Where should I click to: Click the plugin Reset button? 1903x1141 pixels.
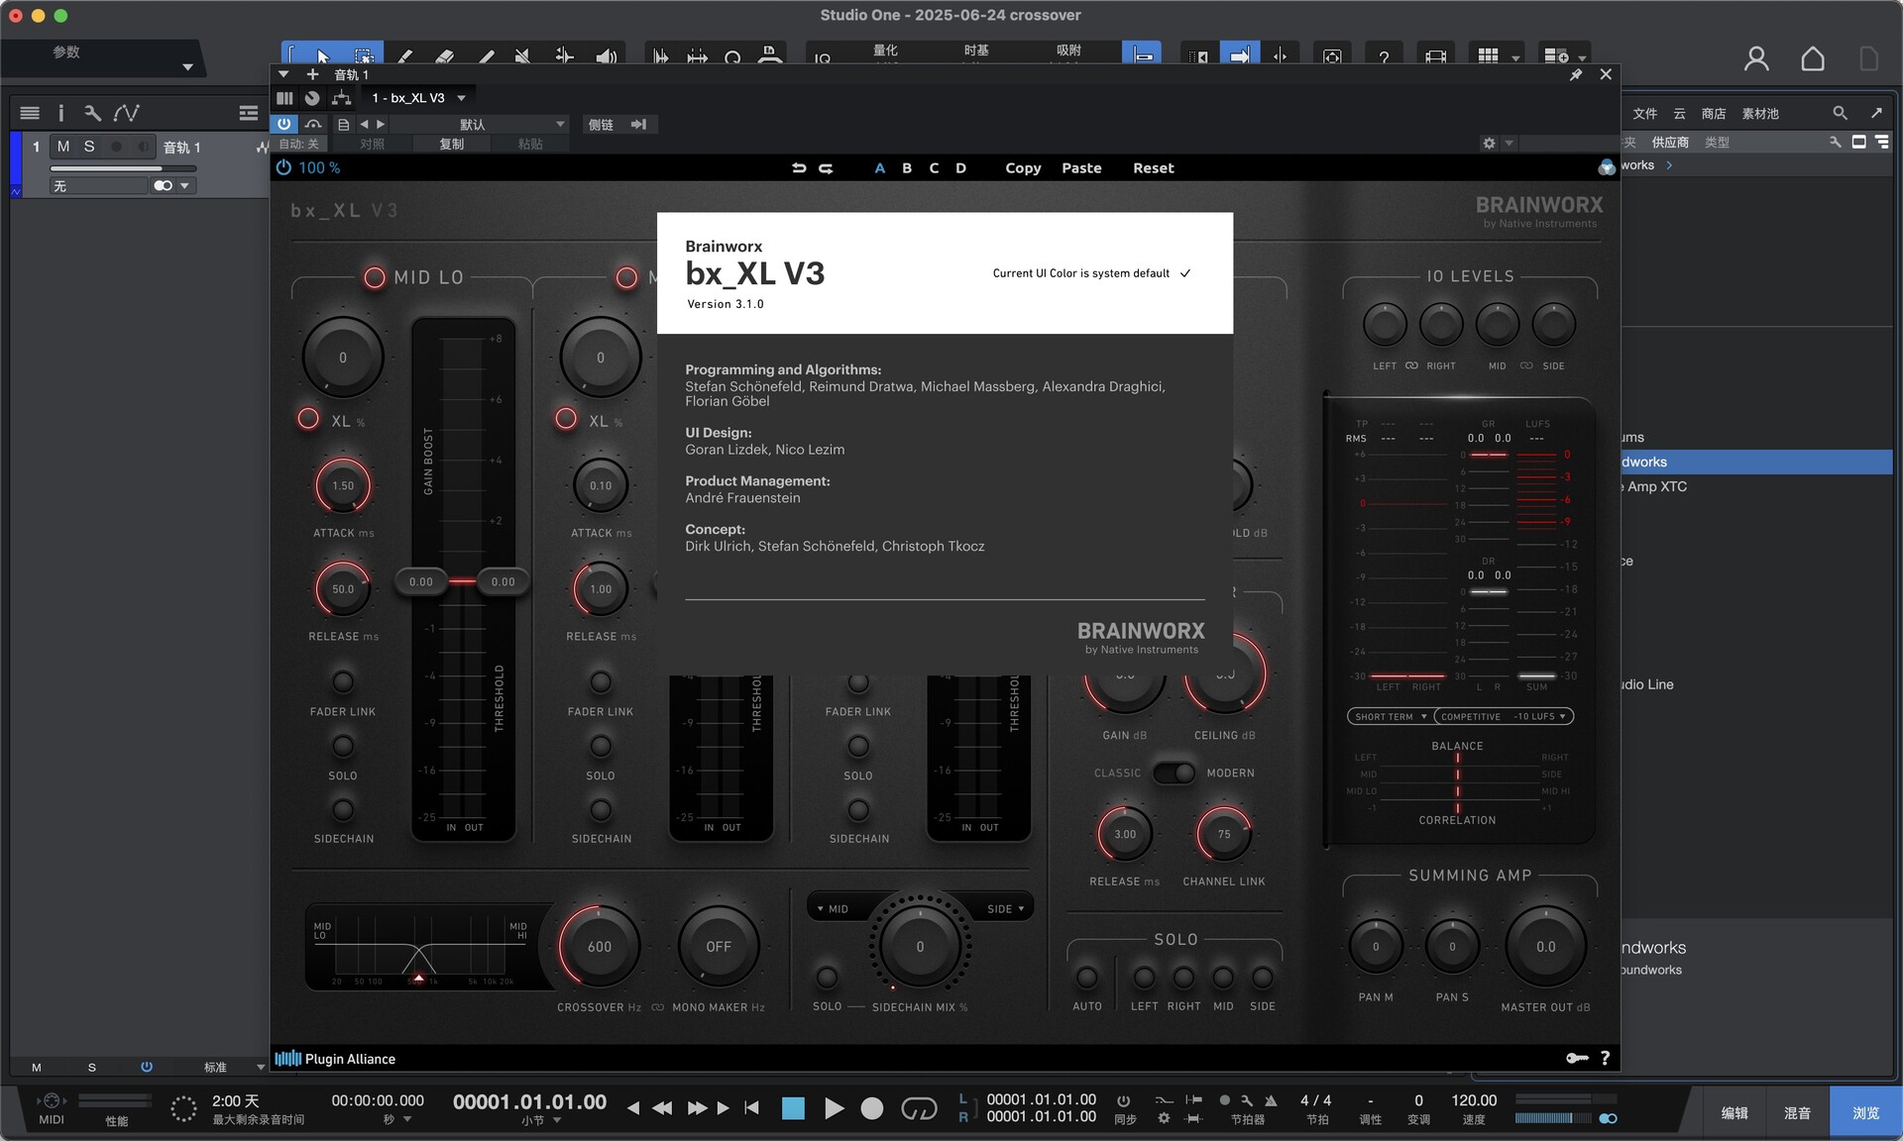(x=1153, y=168)
